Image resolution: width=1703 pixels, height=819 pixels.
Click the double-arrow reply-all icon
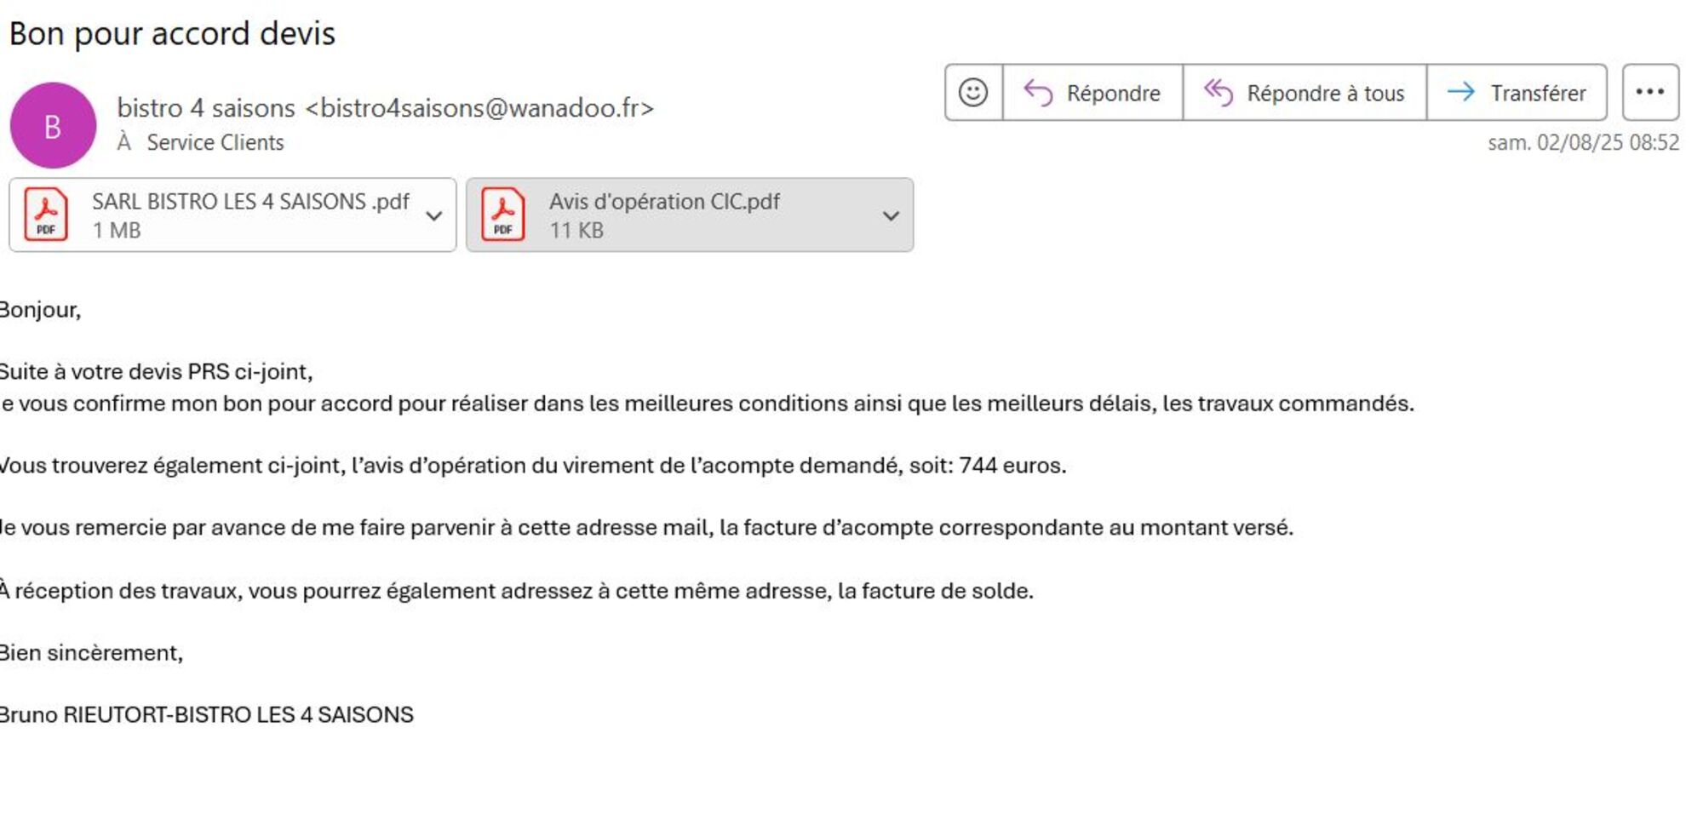(1218, 92)
